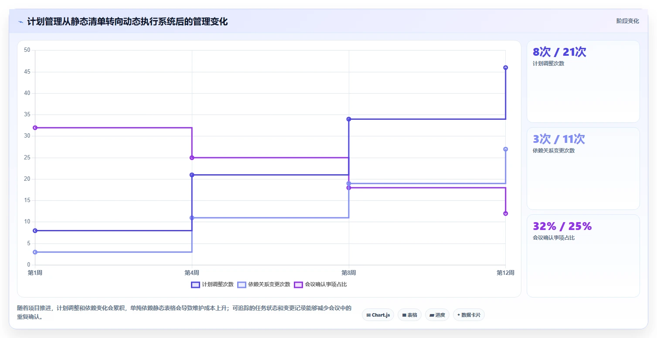The width and height of the screenshot is (657, 338).
Task: Select 依赖关系变更次数 point at 第12周 (27)
Action: 505,149
